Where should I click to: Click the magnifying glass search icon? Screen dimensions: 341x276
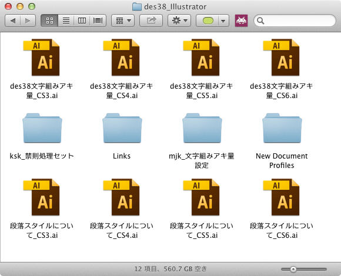pos(260,21)
